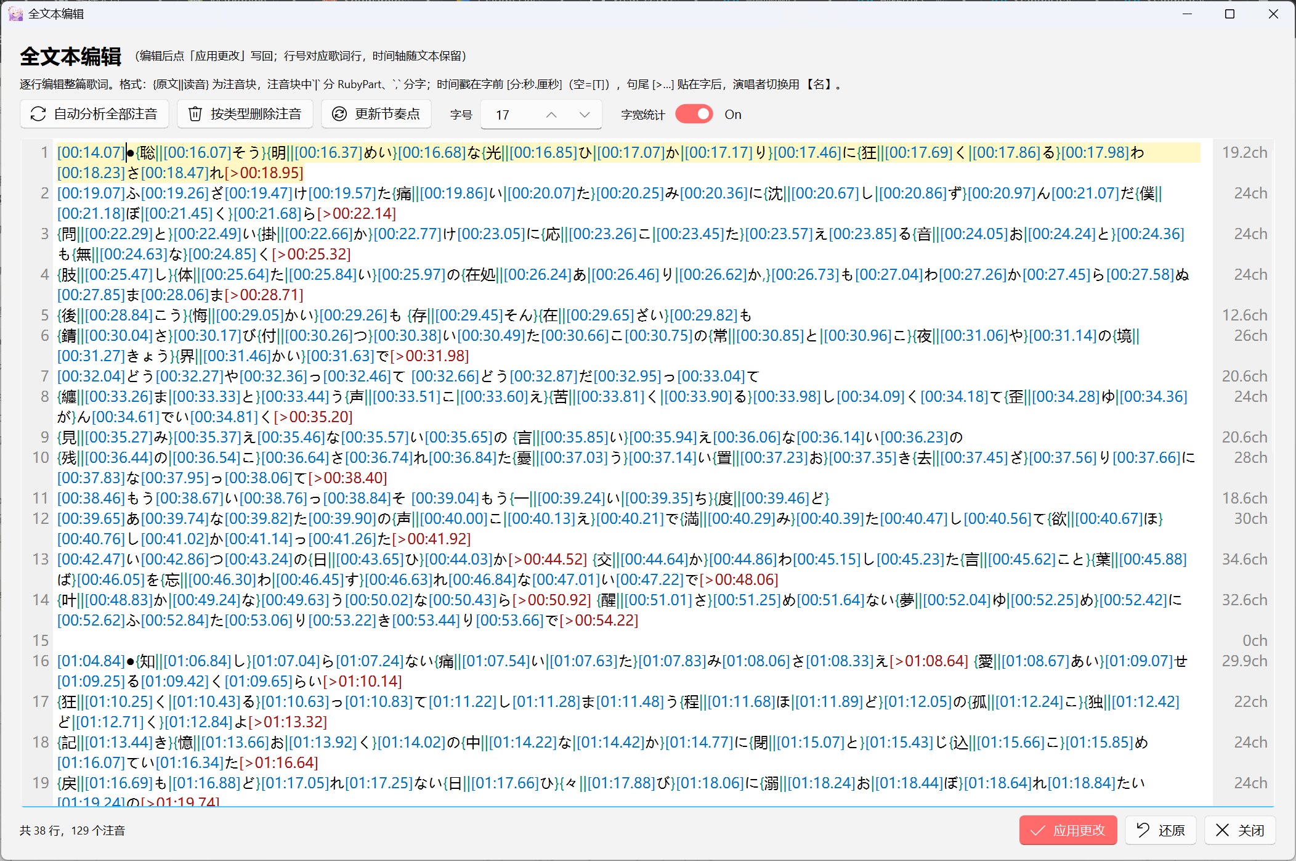Click the X icon on 关闭 button
Screen dimensions: 1296x861
point(1222,830)
